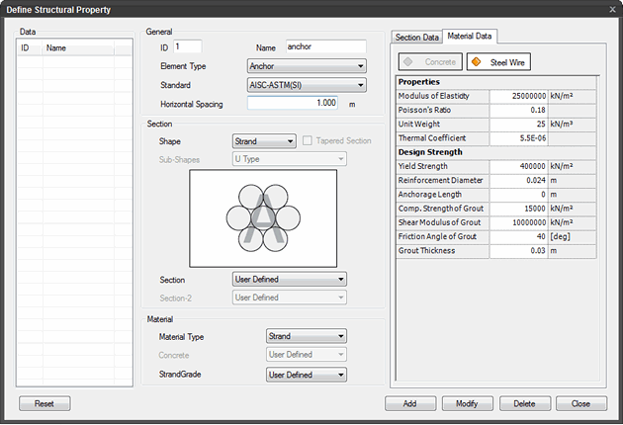Click the Properties section header
The height and width of the screenshot is (425, 623).
496,82
